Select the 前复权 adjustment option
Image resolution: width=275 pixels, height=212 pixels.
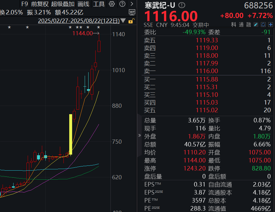click(x=40, y=4)
